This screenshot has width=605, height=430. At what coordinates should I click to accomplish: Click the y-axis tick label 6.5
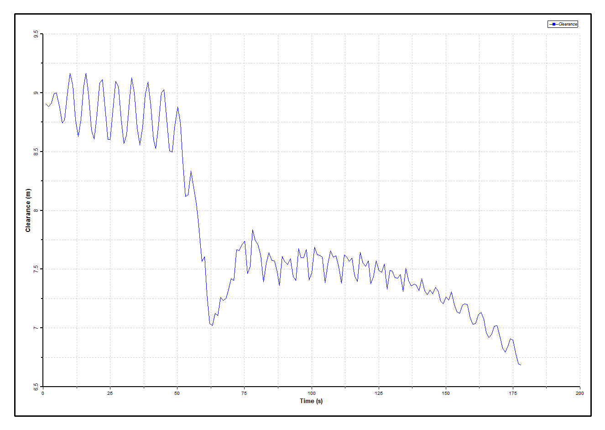click(36, 386)
